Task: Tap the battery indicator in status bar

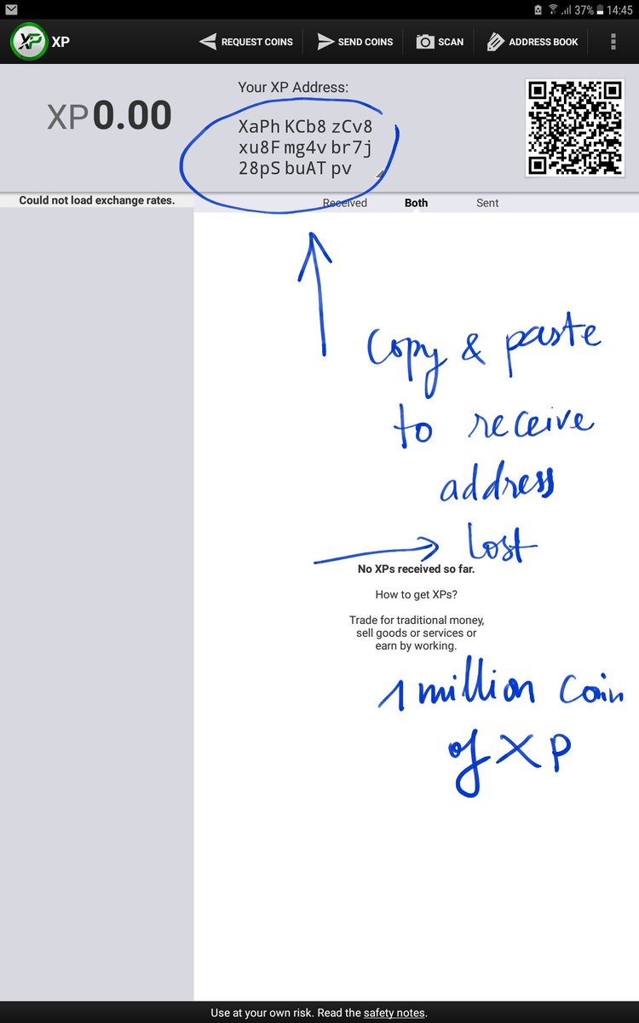Action: (x=601, y=9)
